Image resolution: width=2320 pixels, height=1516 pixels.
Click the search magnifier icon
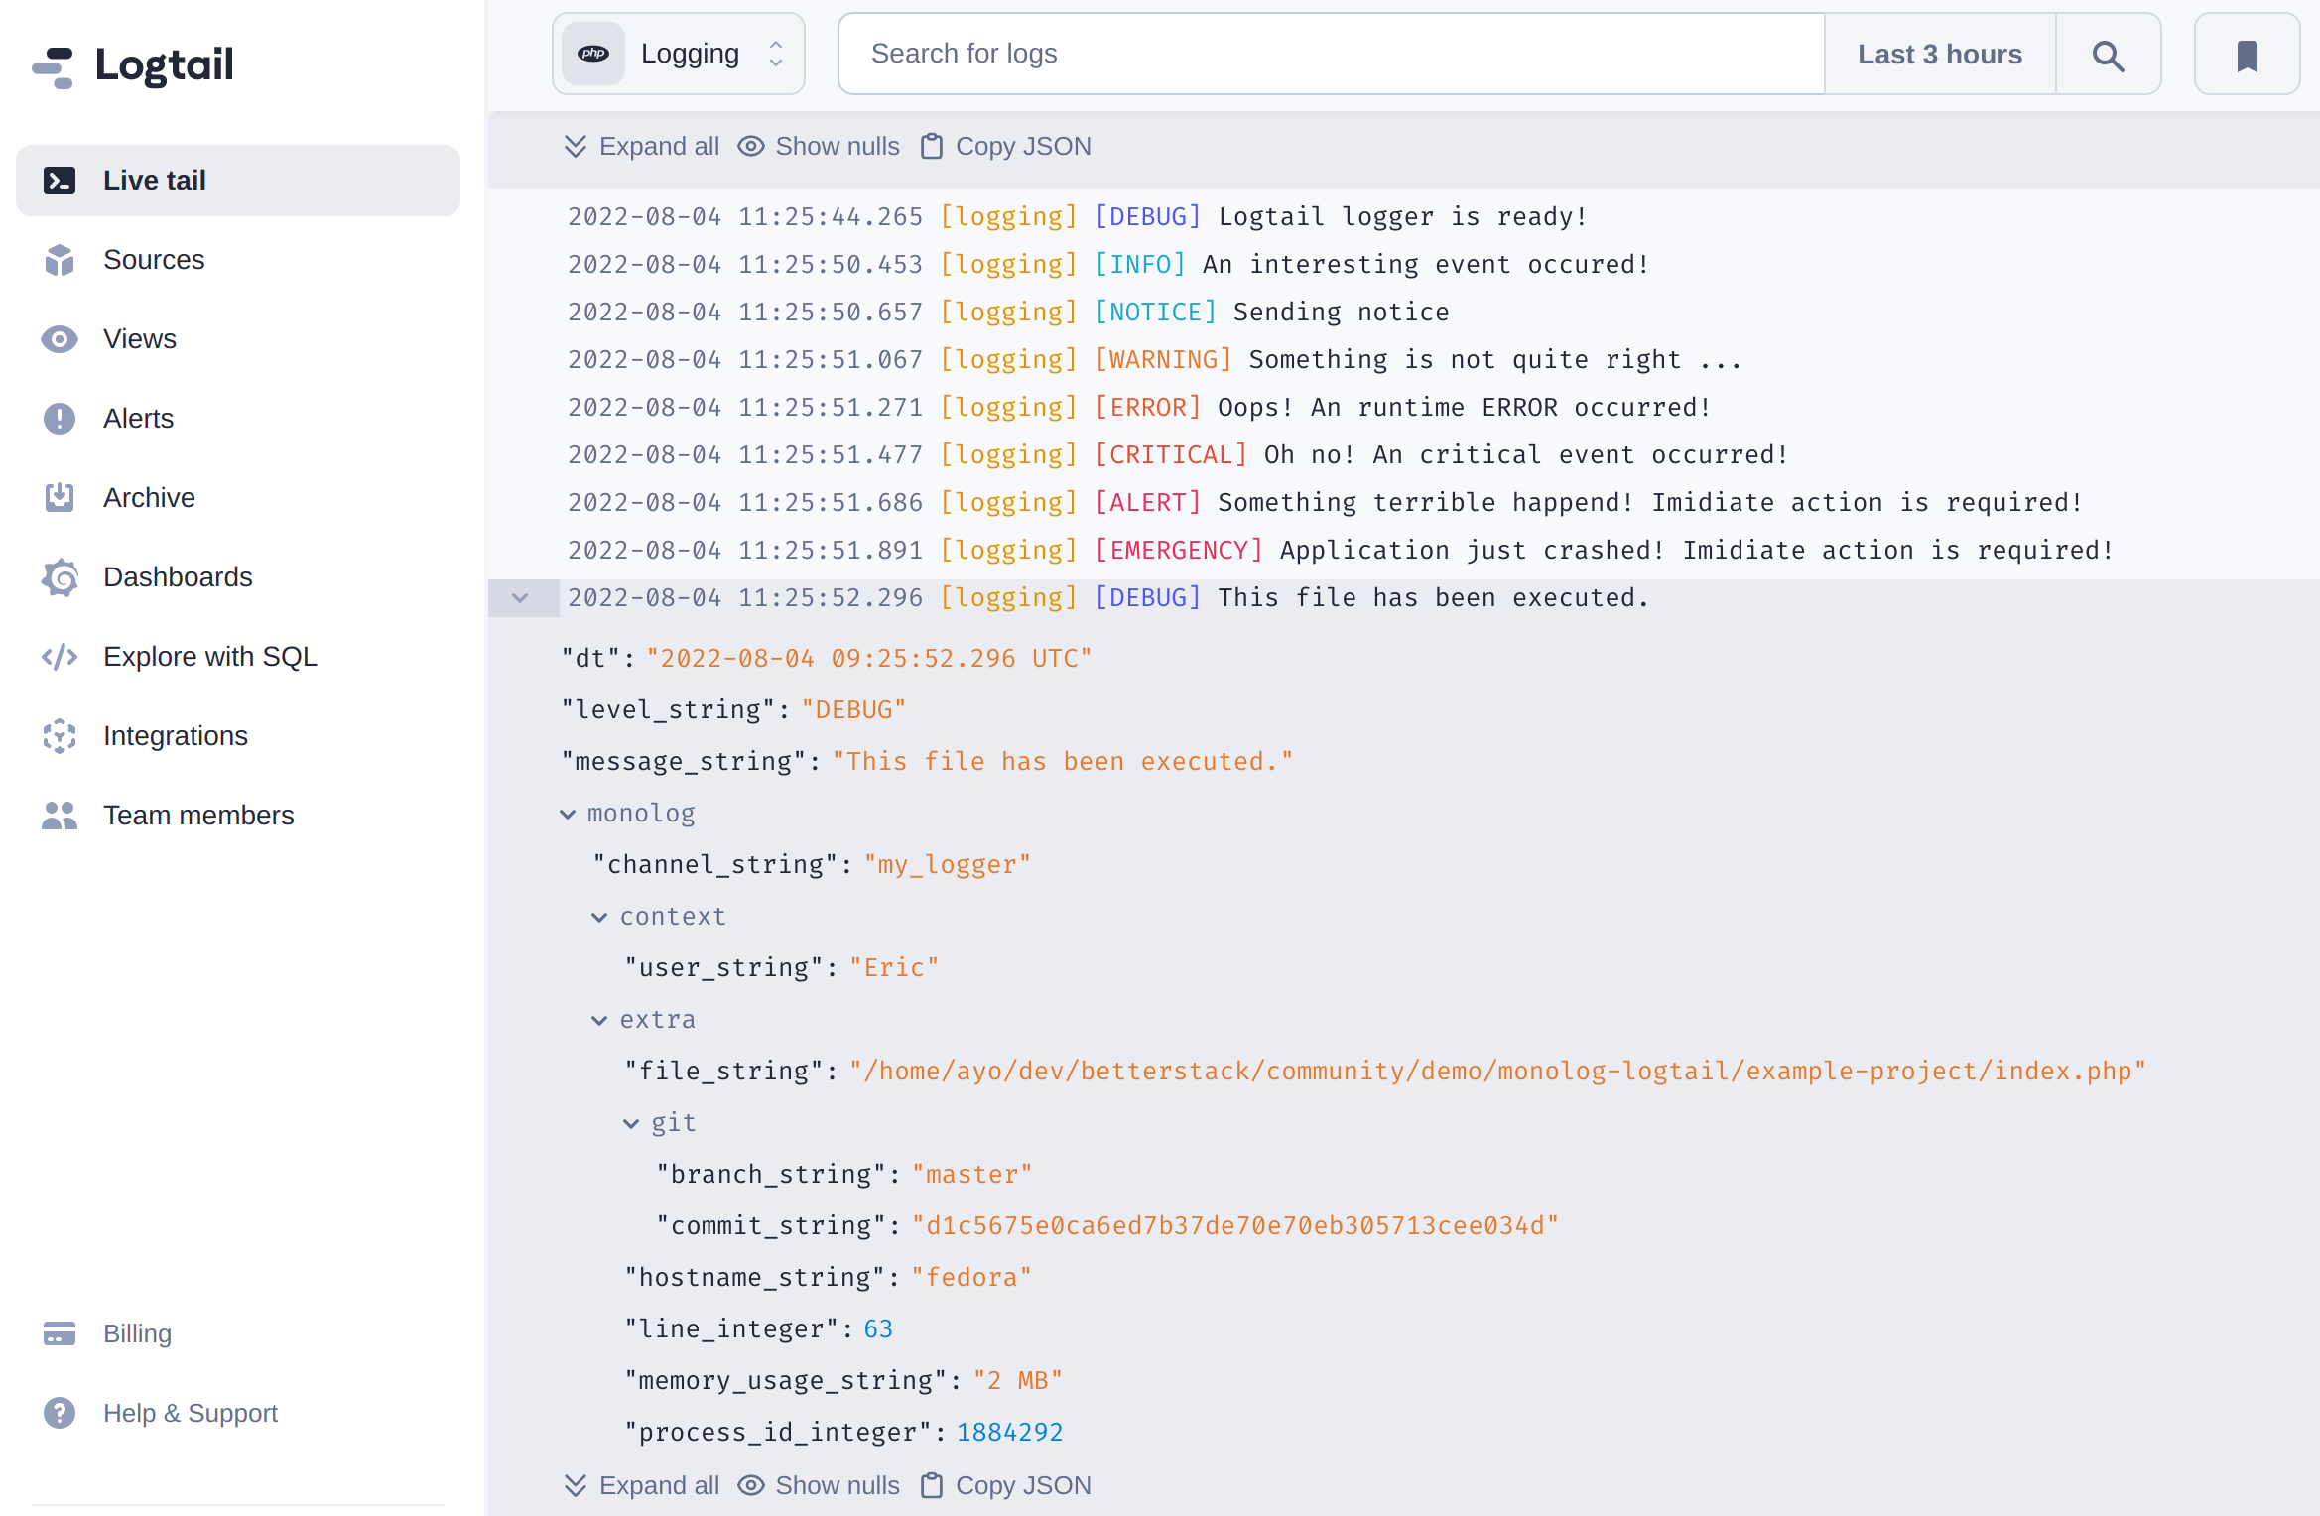click(2108, 54)
